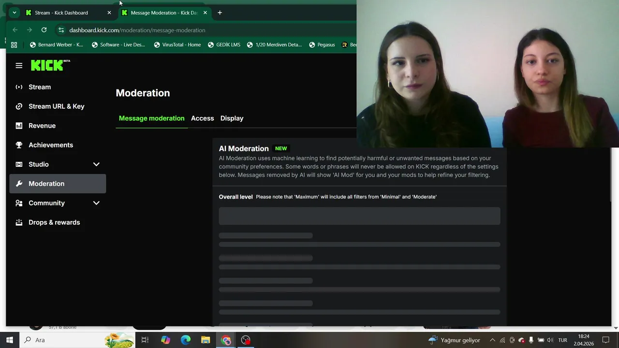The image size is (619, 348).
Task: Open the hamburger sidebar menu
Action: (19, 65)
